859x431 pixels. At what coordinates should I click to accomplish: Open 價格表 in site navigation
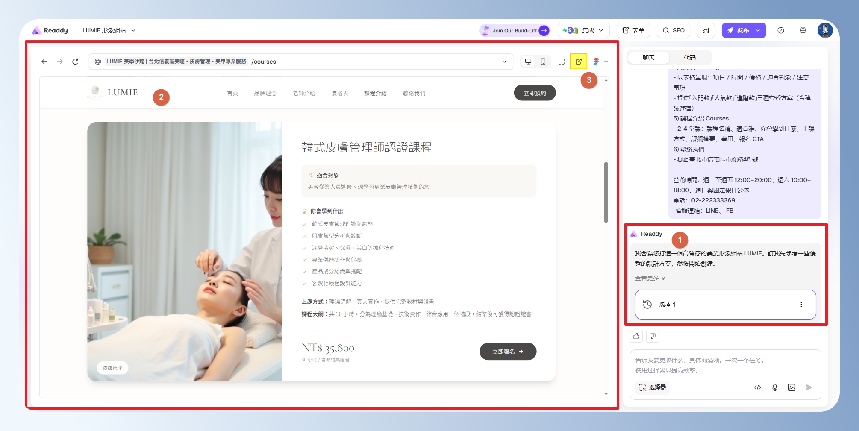click(x=339, y=93)
